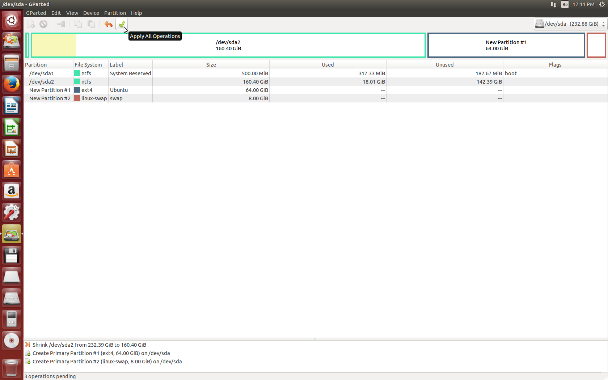Click the ntfs color swatch for /dev/sda2
Screen dimensions: 608x380
click(77, 81)
